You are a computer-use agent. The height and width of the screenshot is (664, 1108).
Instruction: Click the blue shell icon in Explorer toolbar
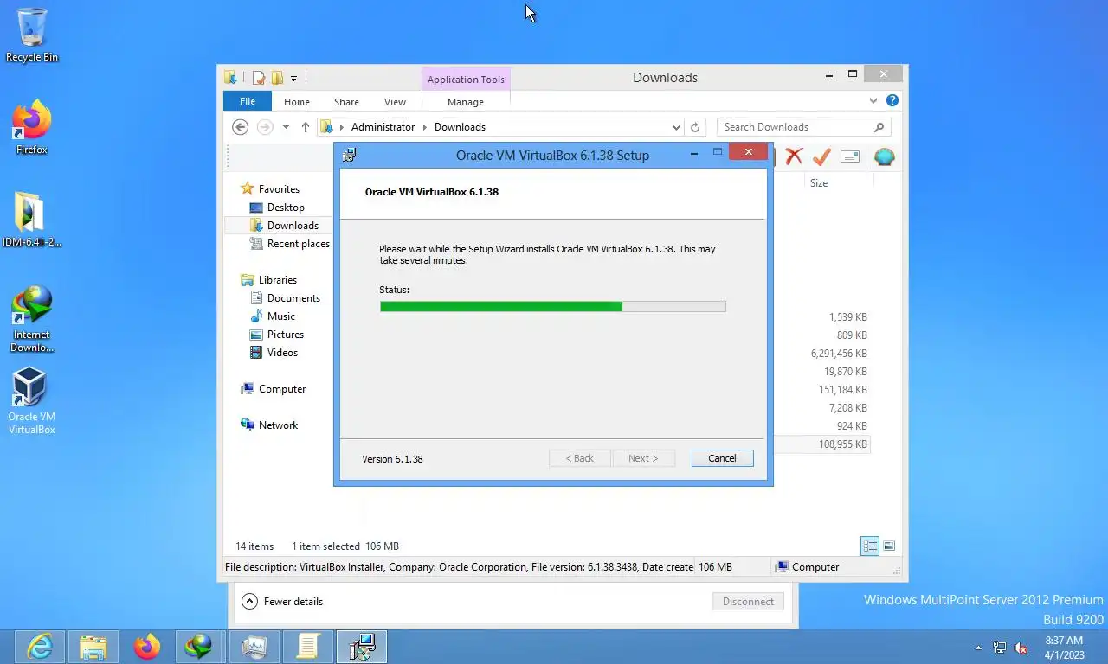coord(884,156)
